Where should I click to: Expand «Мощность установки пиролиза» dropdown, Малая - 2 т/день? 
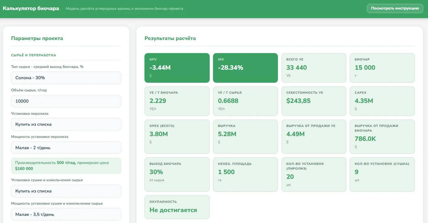(x=66, y=148)
